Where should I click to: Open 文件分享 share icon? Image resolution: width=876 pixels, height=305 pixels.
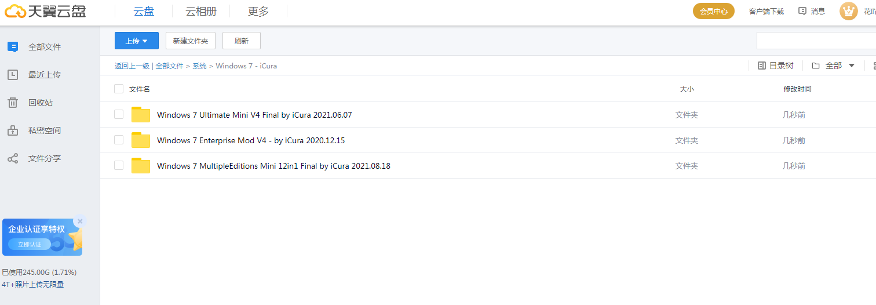click(x=13, y=158)
